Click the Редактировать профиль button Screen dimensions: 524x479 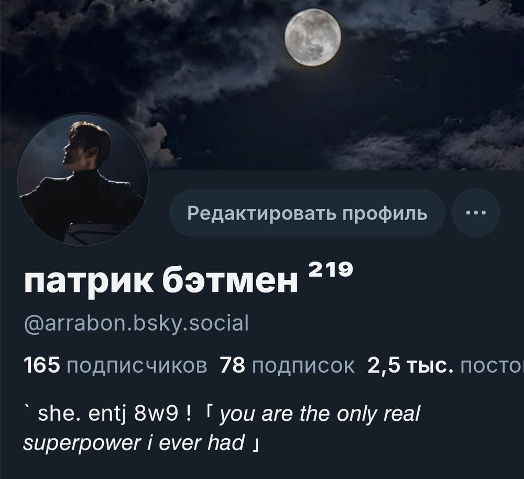click(x=307, y=213)
